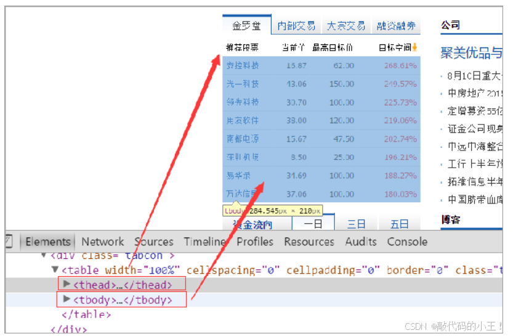
Task: Collapse the table width="100%" node
Action: coord(55,269)
